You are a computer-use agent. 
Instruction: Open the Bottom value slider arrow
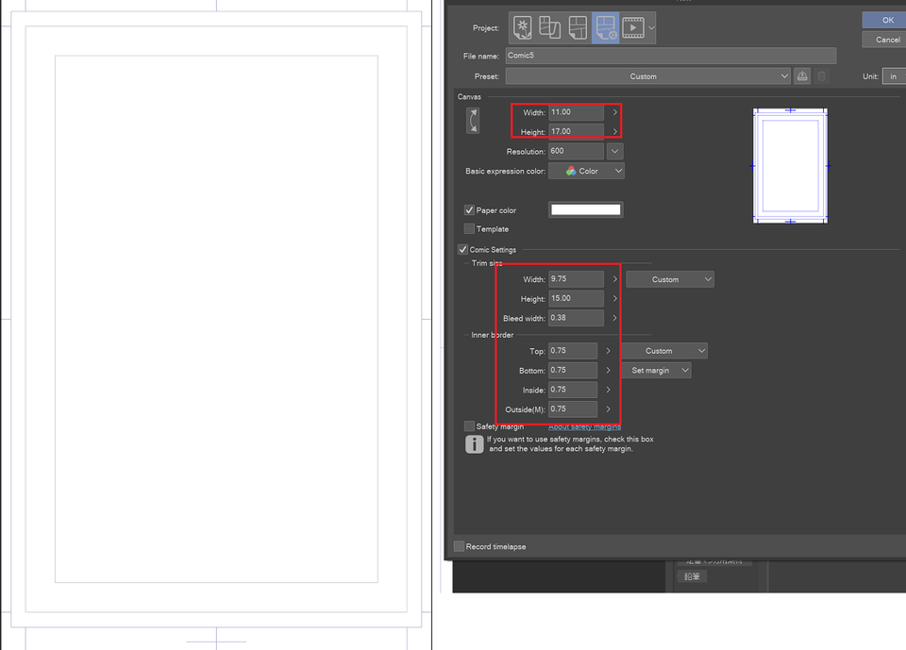point(608,371)
